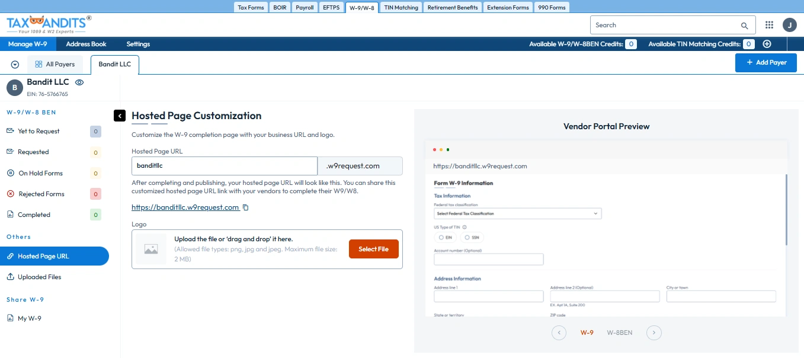The height and width of the screenshot is (358, 804).
Task: Open the Settings menu
Action: [x=138, y=44]
